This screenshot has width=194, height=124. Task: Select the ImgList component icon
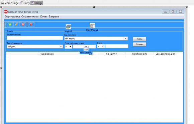pyautogui.click(x=68, y=26)
